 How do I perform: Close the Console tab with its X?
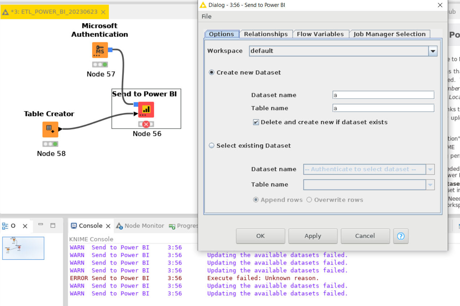coord(108,226)
